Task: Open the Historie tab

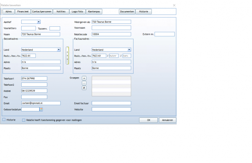Action: point(143,12)
